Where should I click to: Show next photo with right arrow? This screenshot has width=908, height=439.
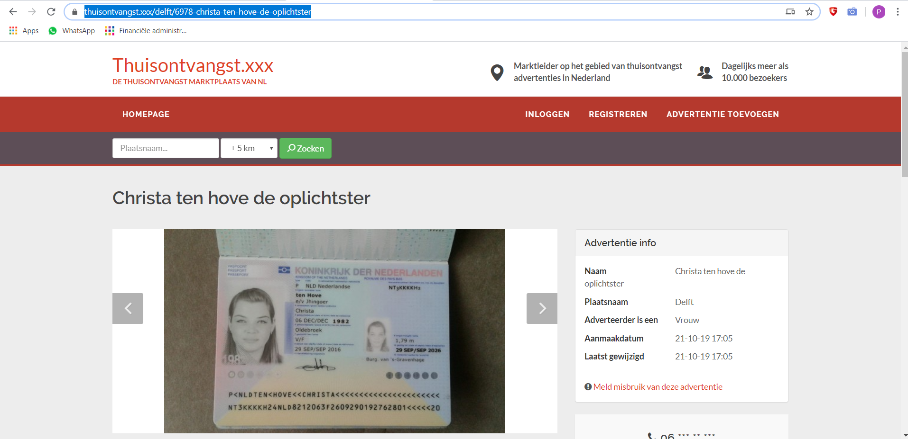pos(542,308)
